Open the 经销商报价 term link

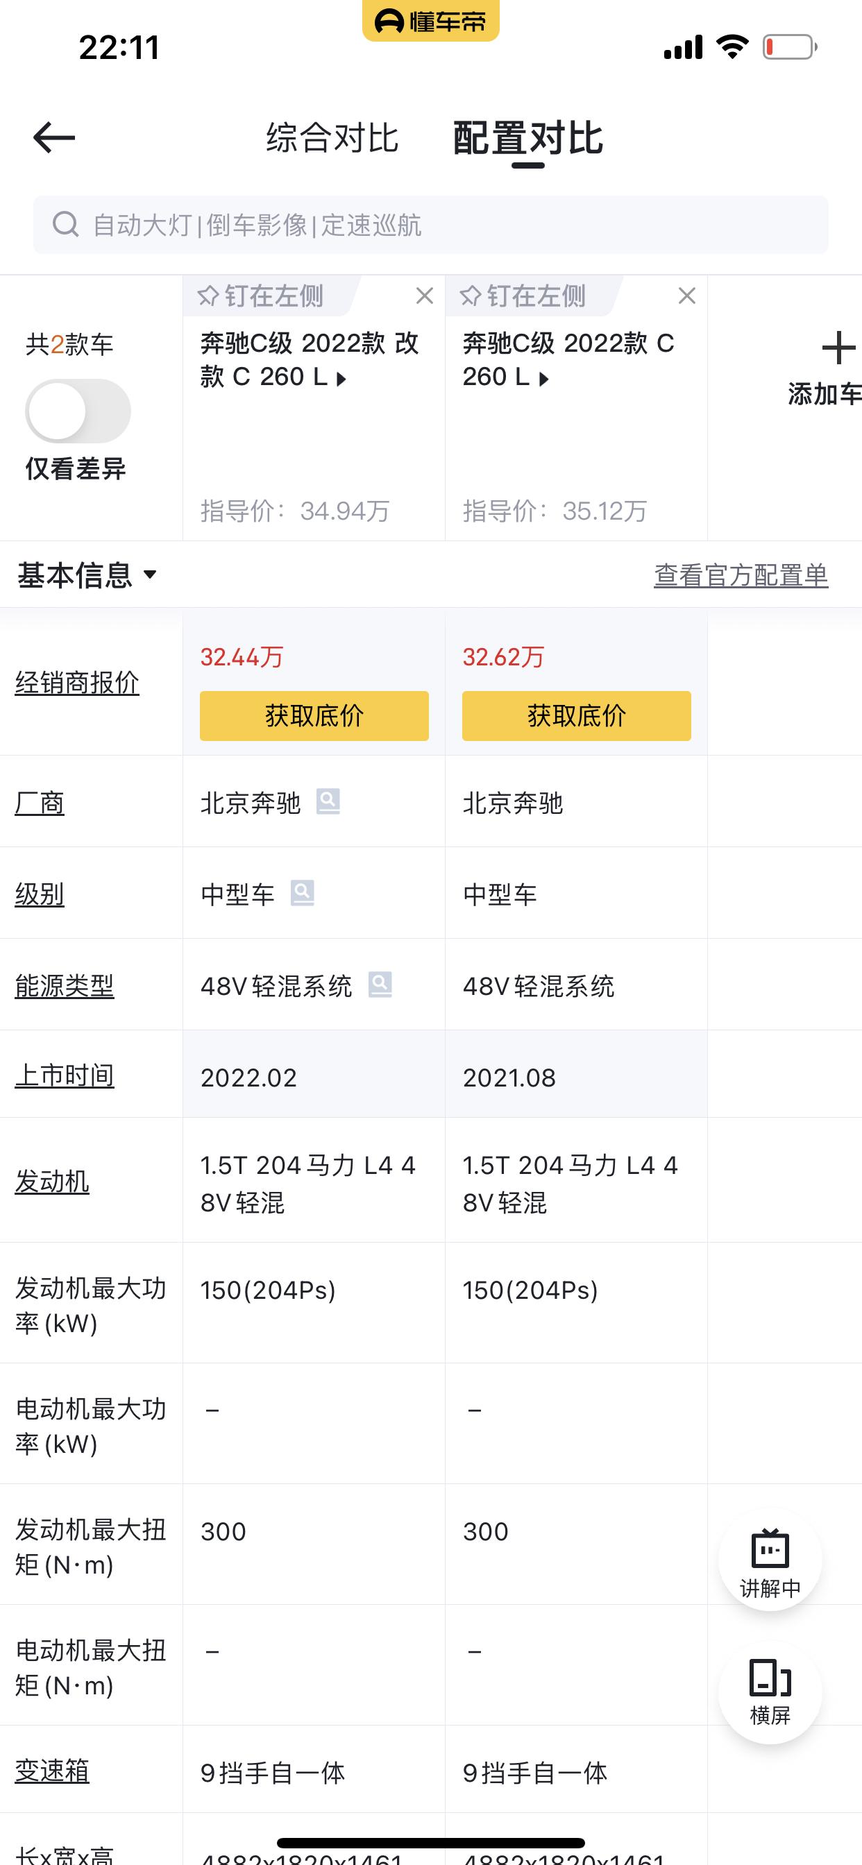(77, 683)
